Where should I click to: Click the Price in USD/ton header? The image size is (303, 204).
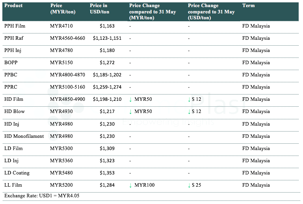(100, 9)
